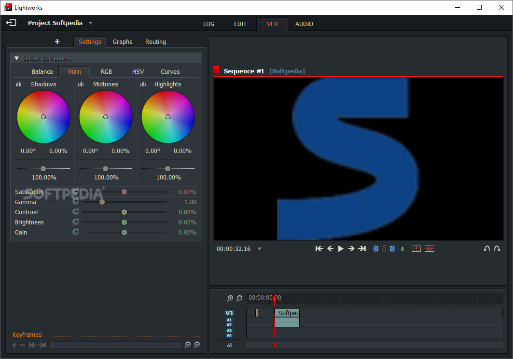Viewport: 513px width, 359px height.
Task: Toggle keyframing for Gain
Action: (x=76, y=232)
